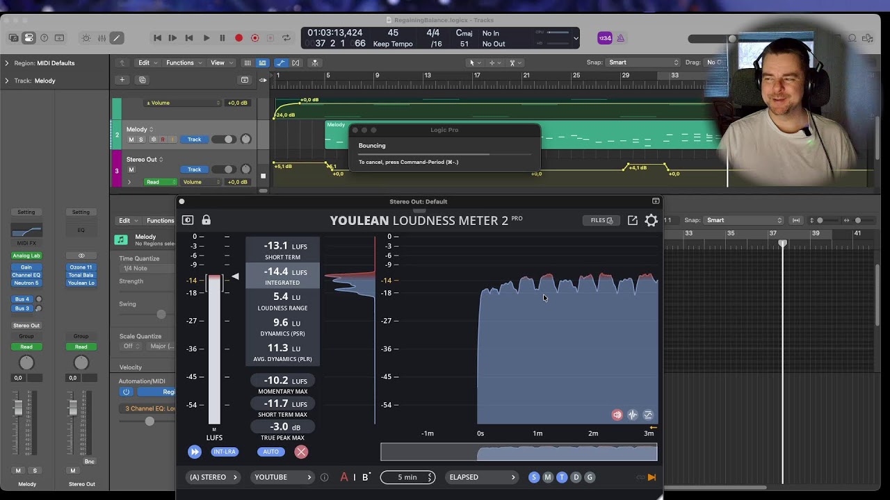Open Stereo Out Volume automation parameter dropdown
The height and width of the screenshot is (500, 890).
(202, 182)
